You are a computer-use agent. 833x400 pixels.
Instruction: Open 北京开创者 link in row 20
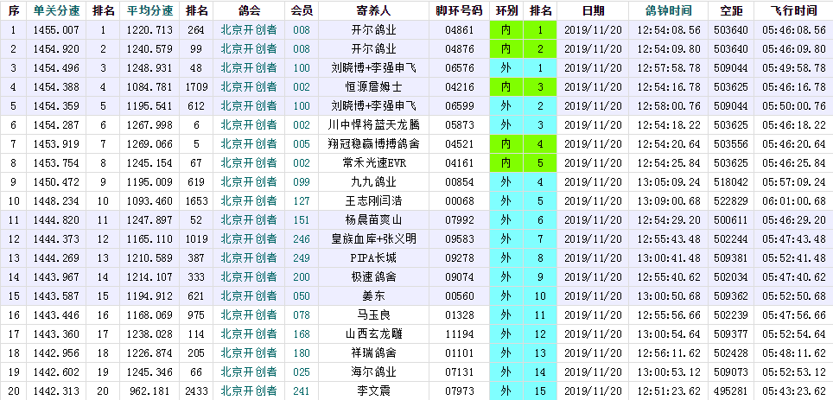[249, 391]
